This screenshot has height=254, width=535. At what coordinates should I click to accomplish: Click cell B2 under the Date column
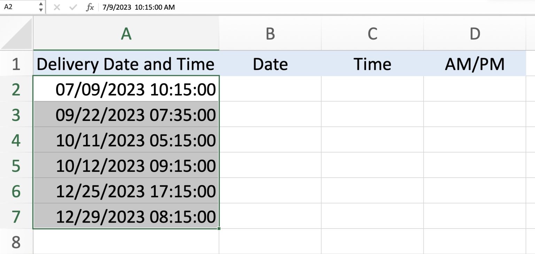click(270, 89)
